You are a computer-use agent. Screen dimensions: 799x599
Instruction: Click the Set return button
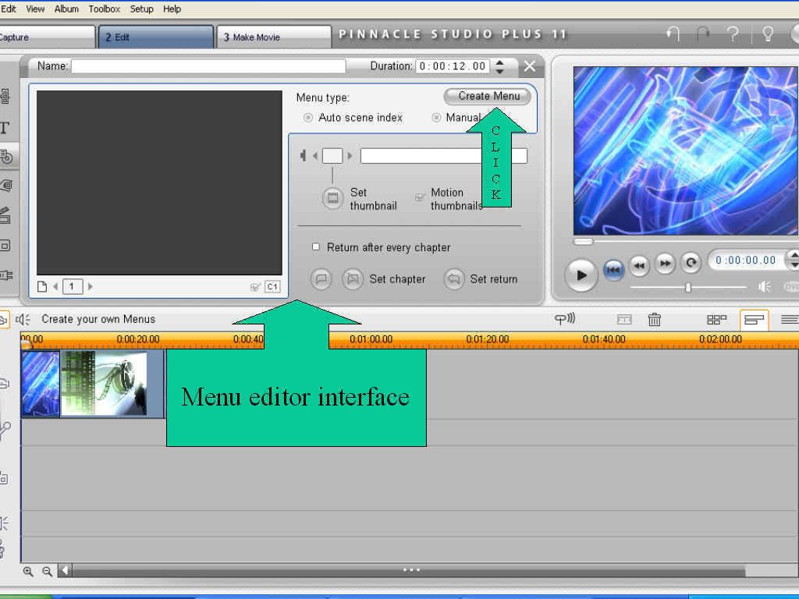click(x=453, y=279)
